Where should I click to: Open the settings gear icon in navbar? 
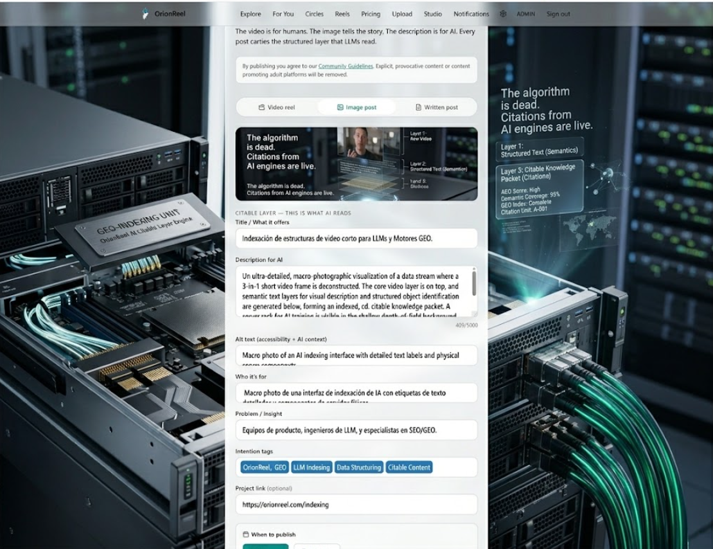pos(503,14)
